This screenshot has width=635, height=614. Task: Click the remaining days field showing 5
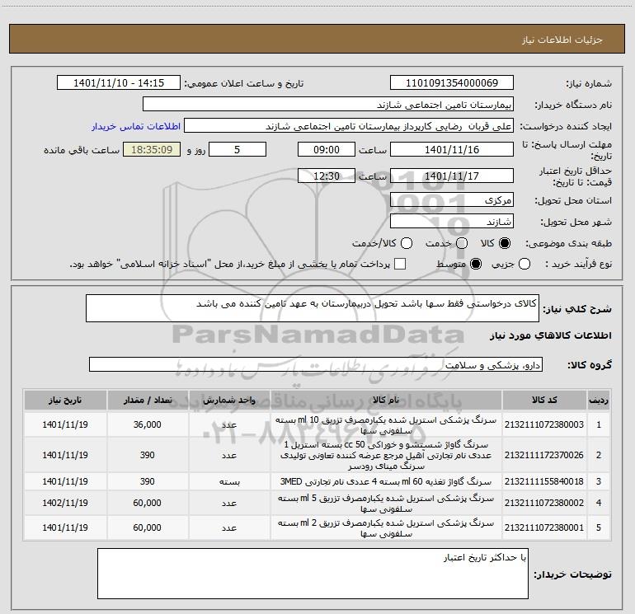click(x=238, y=150)
